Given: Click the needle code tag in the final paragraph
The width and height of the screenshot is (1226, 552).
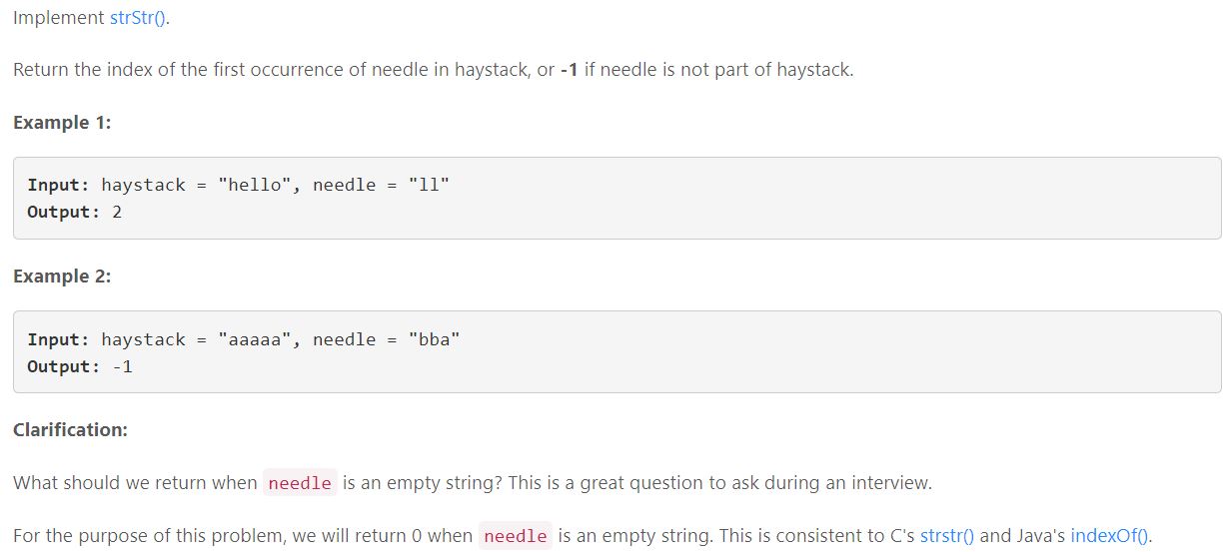Looking at the screenshot, I should [516, 536].
